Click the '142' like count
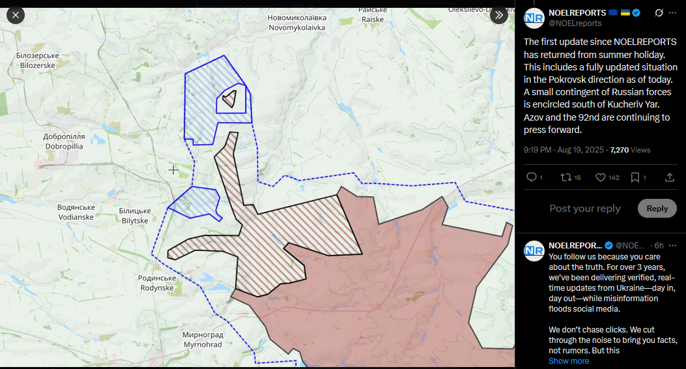 click(x=614, y=178)
